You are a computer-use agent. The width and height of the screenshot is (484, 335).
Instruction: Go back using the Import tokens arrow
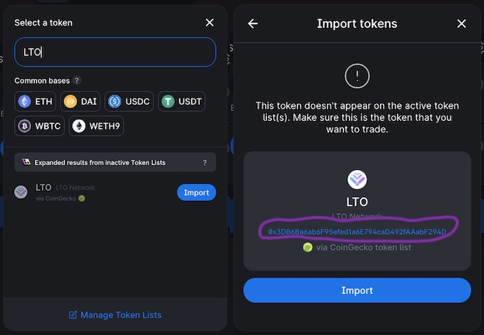pos(252,24)
